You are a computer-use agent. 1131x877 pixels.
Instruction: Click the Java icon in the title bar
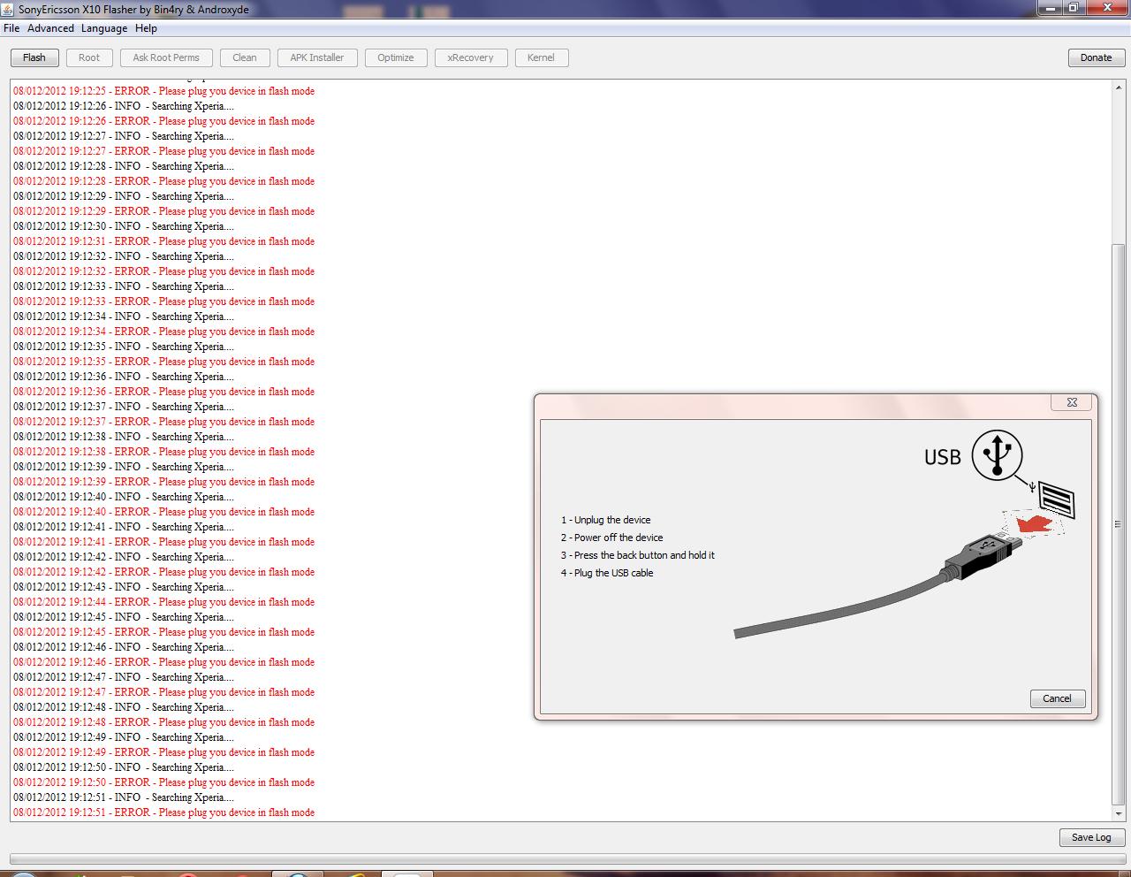point(8,9)
